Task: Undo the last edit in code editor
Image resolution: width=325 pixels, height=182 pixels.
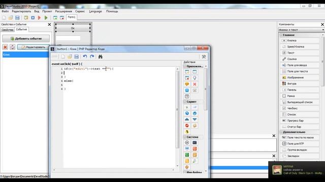Action: coord(85,57)
